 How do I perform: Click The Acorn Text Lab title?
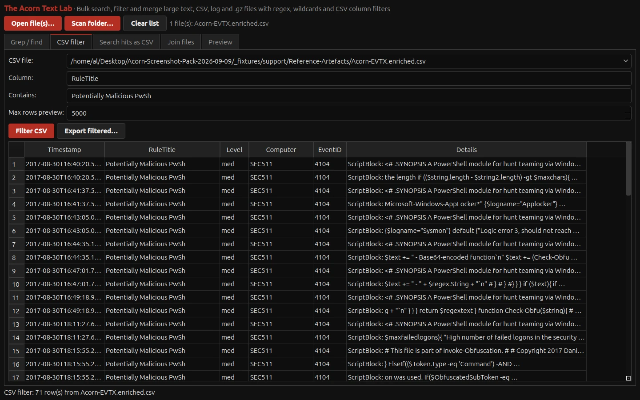(x=38, y=8)
